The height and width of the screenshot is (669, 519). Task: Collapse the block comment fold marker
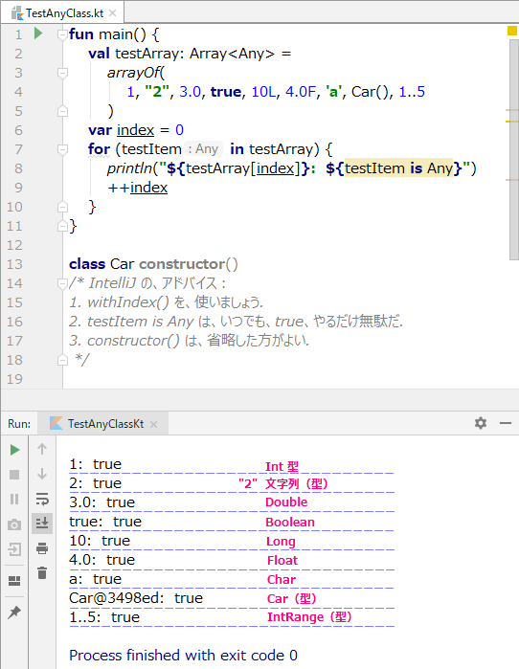pos(63,283)
